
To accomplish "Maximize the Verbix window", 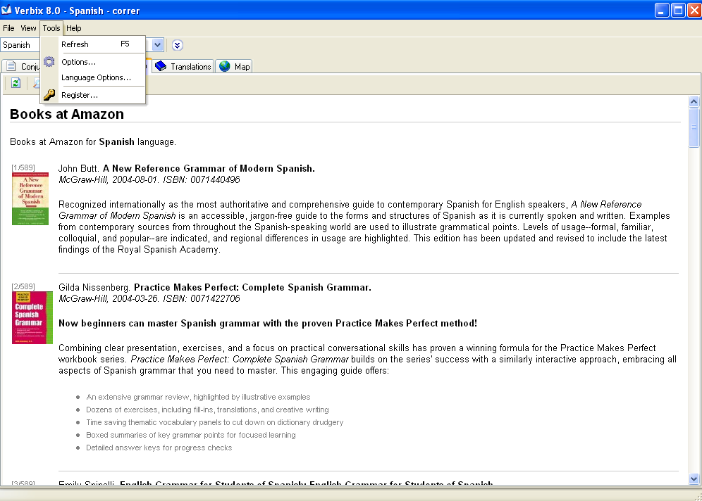I will tap(678, 11).
